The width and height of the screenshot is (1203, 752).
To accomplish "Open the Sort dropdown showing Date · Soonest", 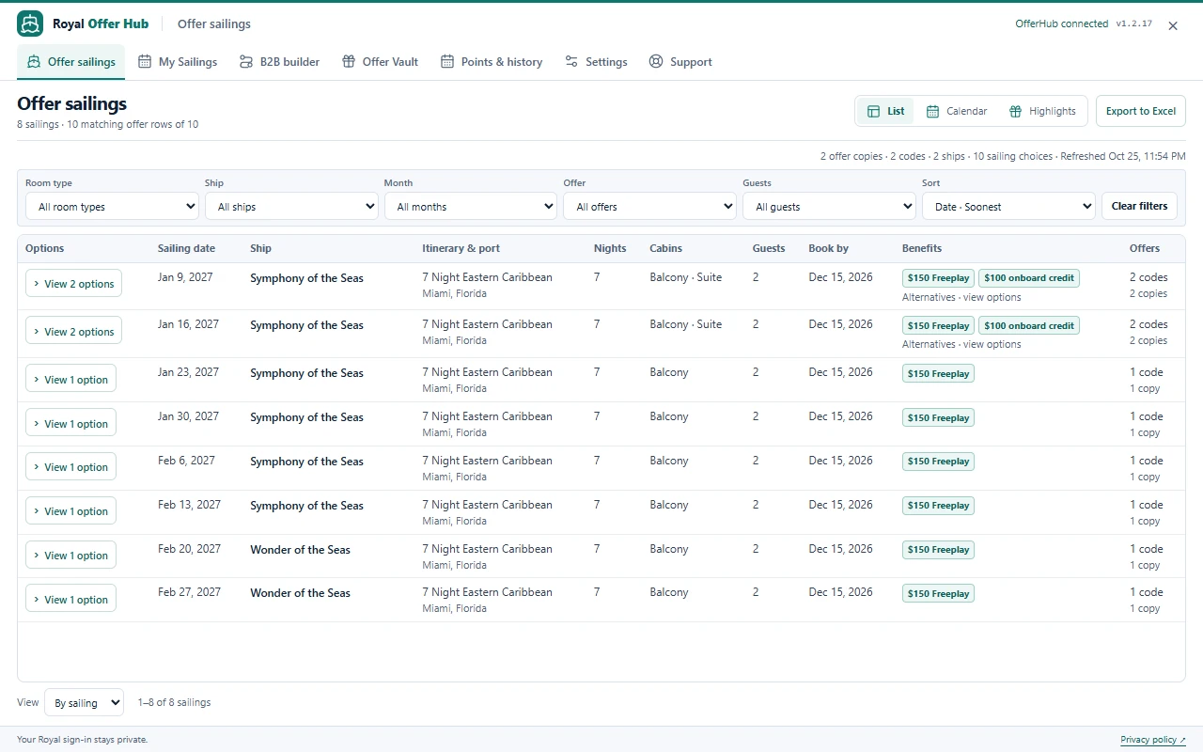I will tap(1008, 207).
